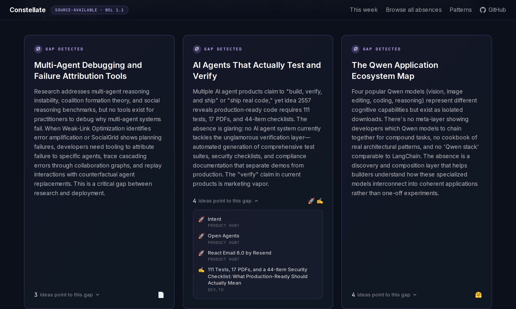This screenshot has height=309, width=516.
Task: Click hugging face emoji on Qwen card
Action: tap(478, 295)
